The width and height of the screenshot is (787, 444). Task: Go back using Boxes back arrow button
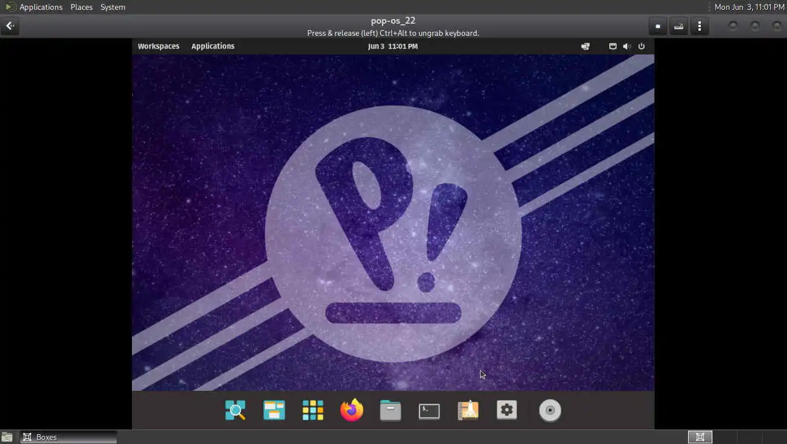coord(10,26)
